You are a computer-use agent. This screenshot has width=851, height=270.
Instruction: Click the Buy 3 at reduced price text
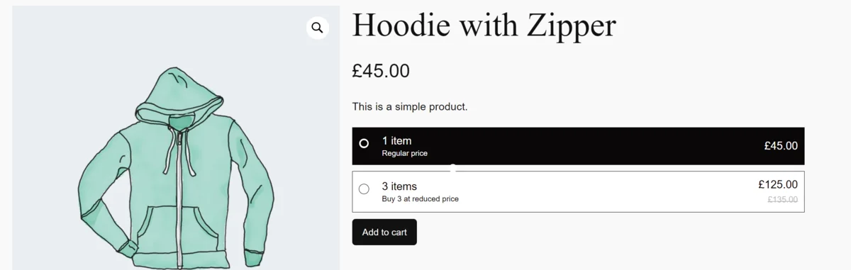[x=421, y=199]
